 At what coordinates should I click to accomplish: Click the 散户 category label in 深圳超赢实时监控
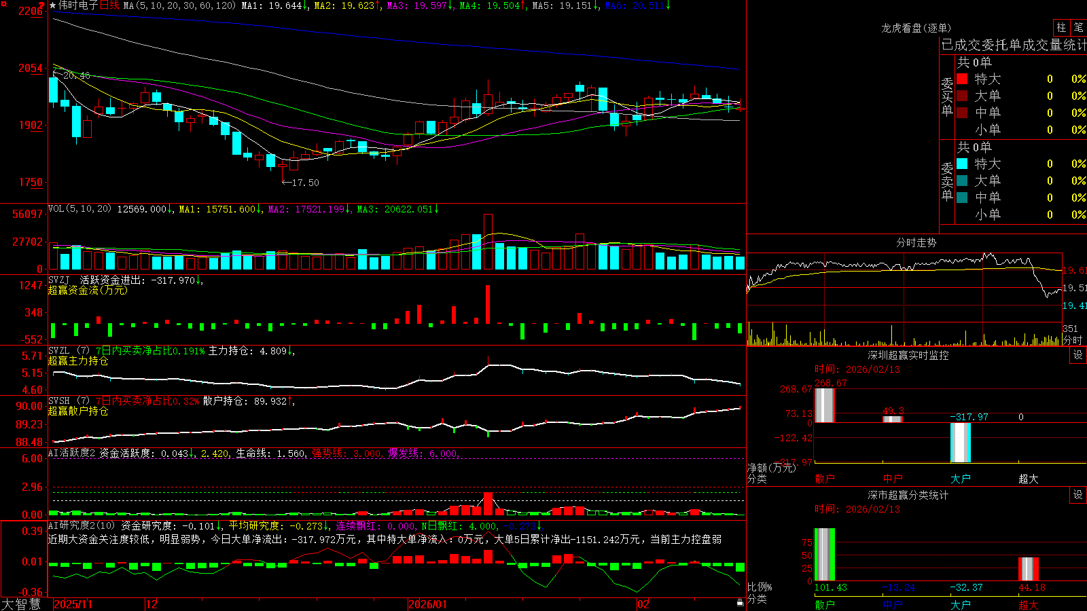point(825,479)
